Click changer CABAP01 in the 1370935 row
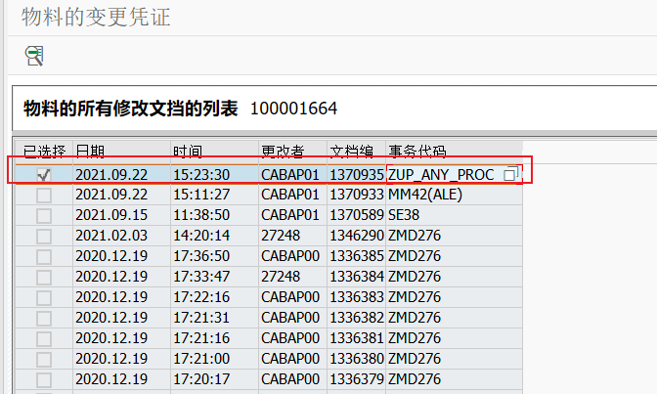This screenshot has width=657, height=394. [290, 174]
